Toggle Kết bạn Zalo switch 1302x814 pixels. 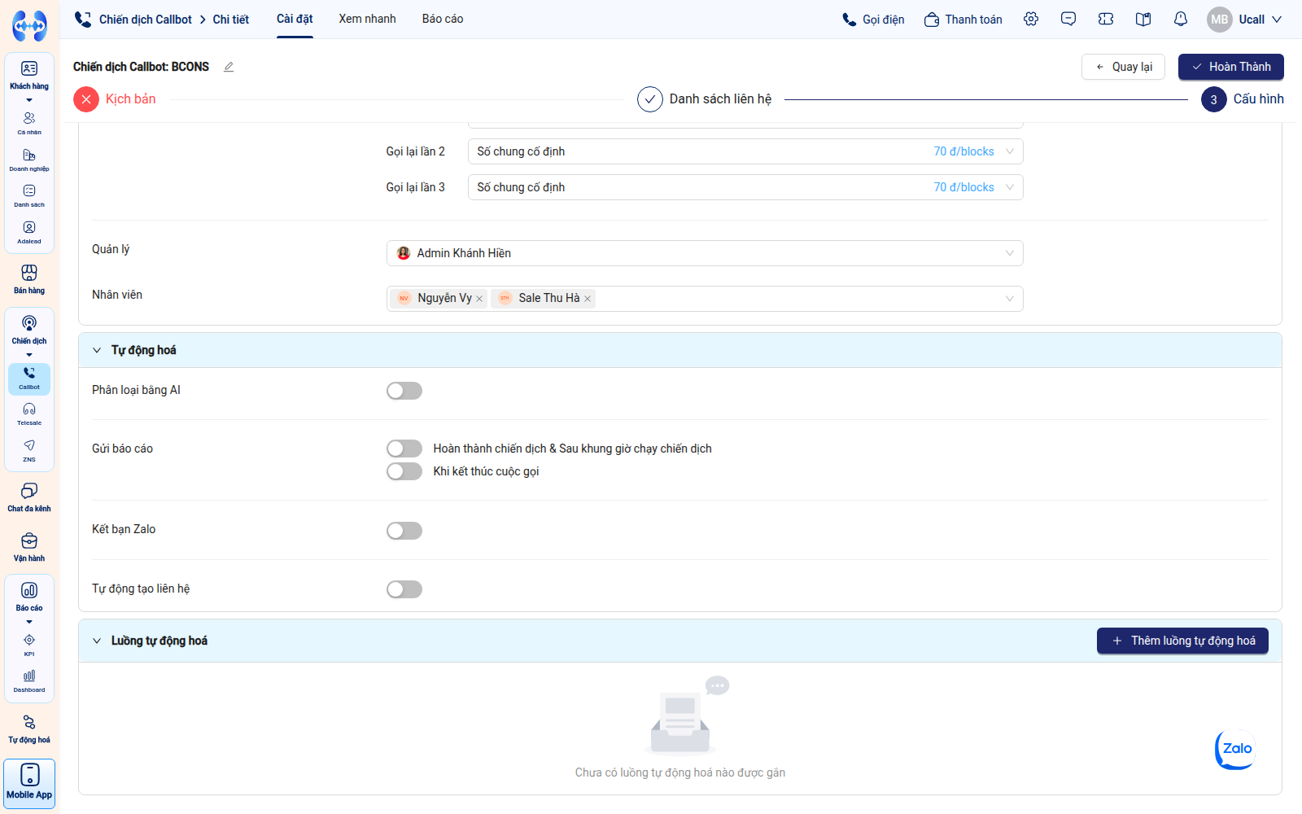click(404, 531)
